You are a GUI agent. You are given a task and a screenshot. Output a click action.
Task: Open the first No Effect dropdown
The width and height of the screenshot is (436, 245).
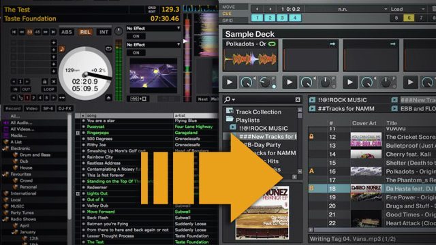153,29
